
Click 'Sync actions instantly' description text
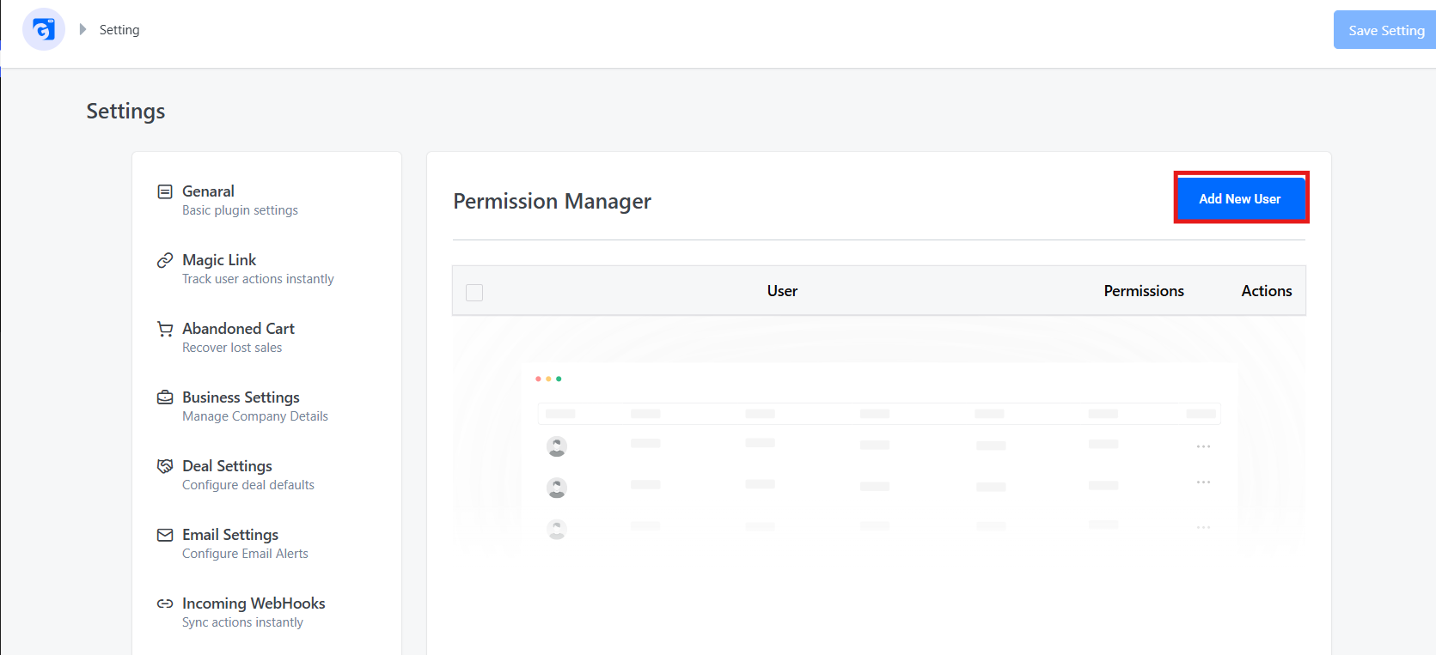tap(242, 622)
